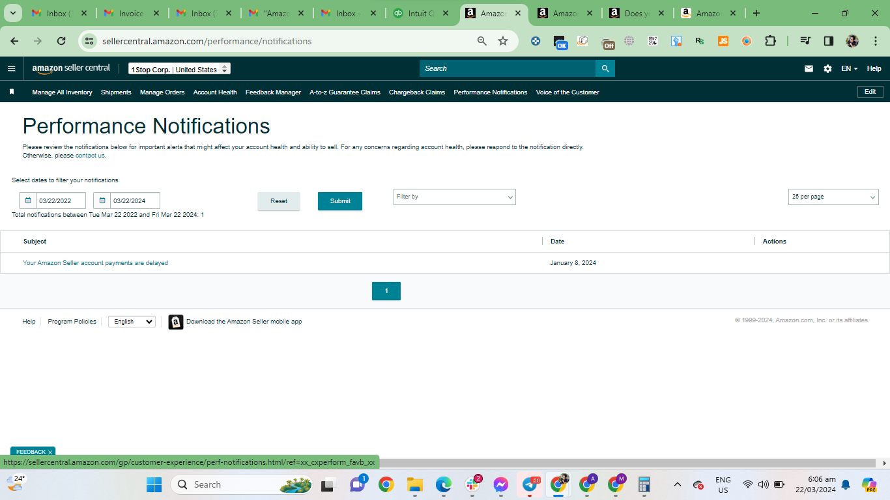The image size is (890, 500).
Task: Open the Seller Central hamburger menu
Action: pos(11,68)
